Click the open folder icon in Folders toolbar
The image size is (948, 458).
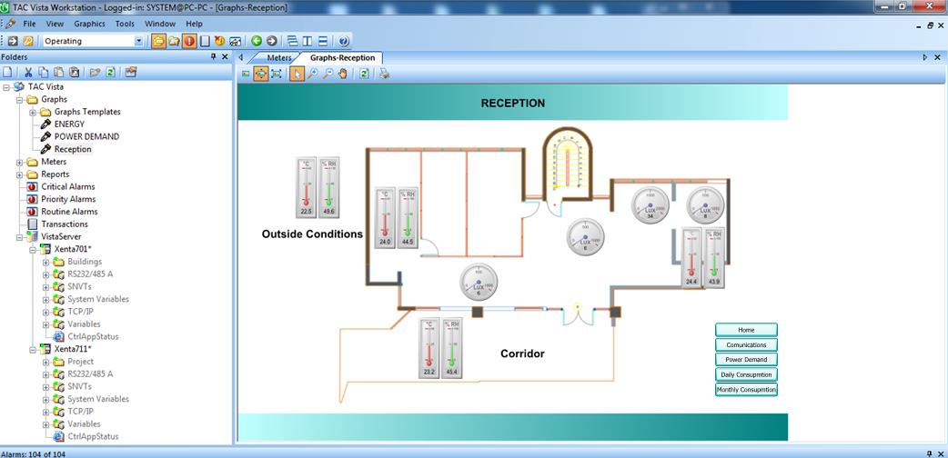point(95,73)
